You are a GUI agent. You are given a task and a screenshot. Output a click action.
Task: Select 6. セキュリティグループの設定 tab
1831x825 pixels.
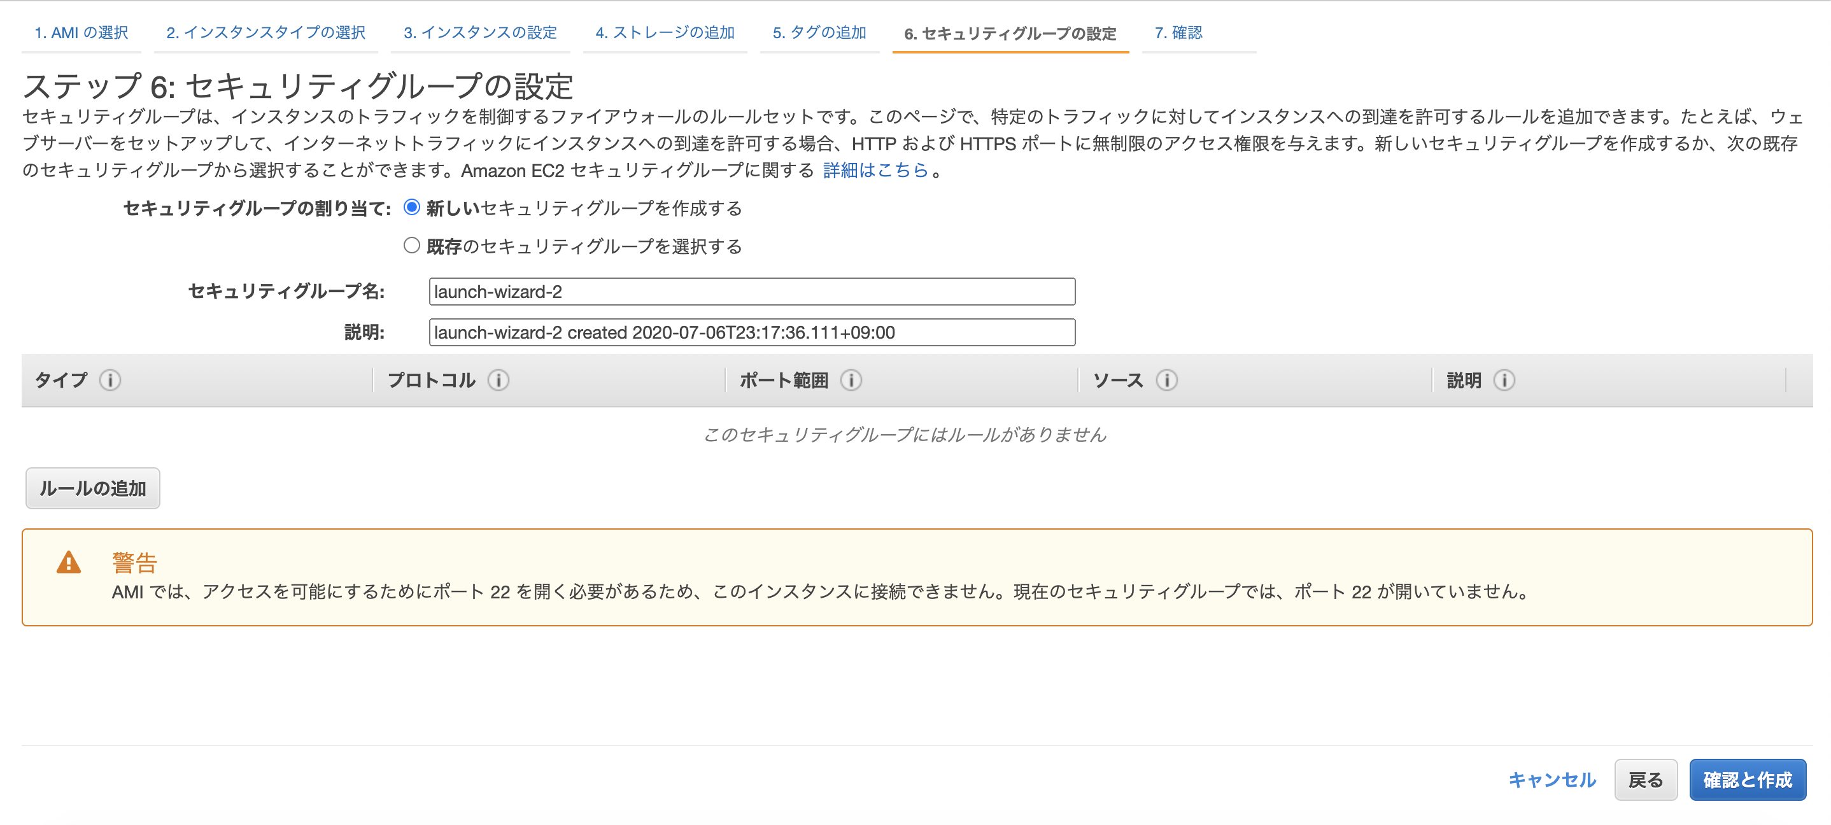(x=1010, y=33)
